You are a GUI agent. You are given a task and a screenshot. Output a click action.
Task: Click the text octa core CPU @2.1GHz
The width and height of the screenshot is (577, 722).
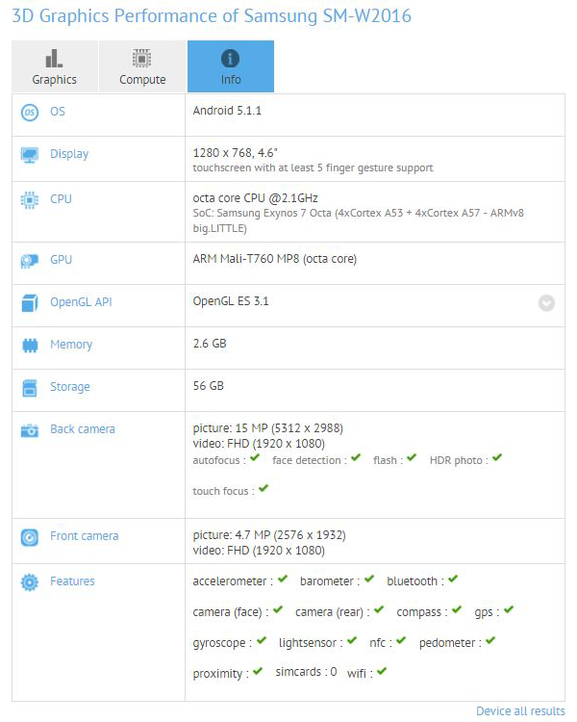click(256, 198)
